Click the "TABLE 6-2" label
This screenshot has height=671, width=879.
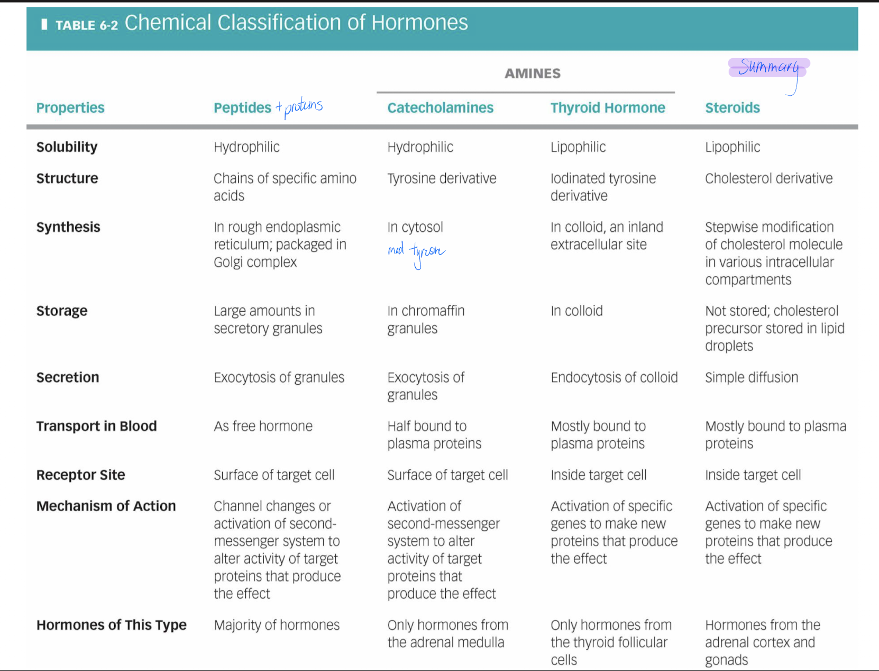[87, 25]
